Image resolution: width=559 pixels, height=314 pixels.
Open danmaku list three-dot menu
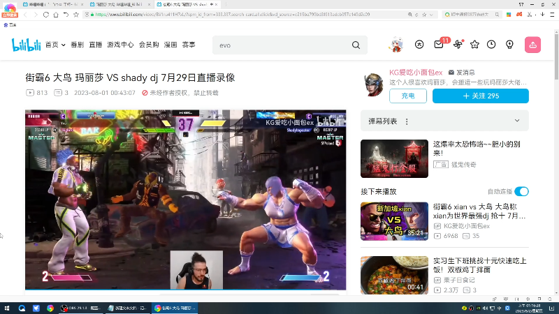pos(407,121)
